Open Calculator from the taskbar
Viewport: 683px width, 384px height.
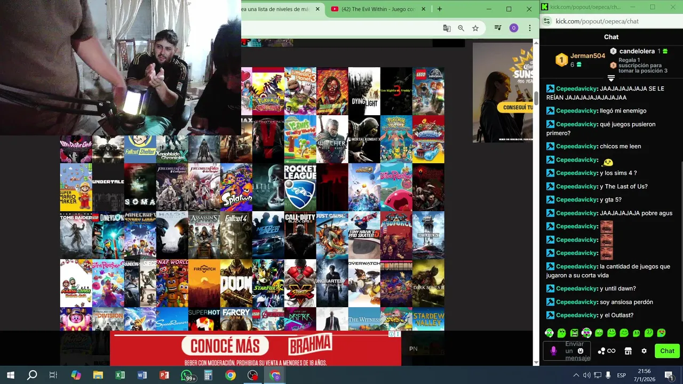(208, 375)
